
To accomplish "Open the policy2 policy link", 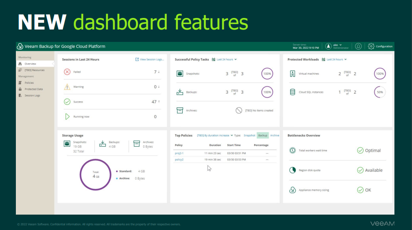I will click(179, 159).
